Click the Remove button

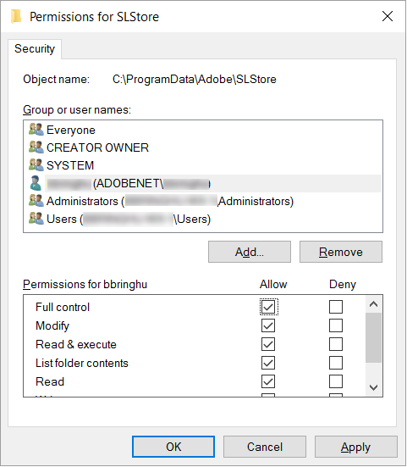coord(341,252)
